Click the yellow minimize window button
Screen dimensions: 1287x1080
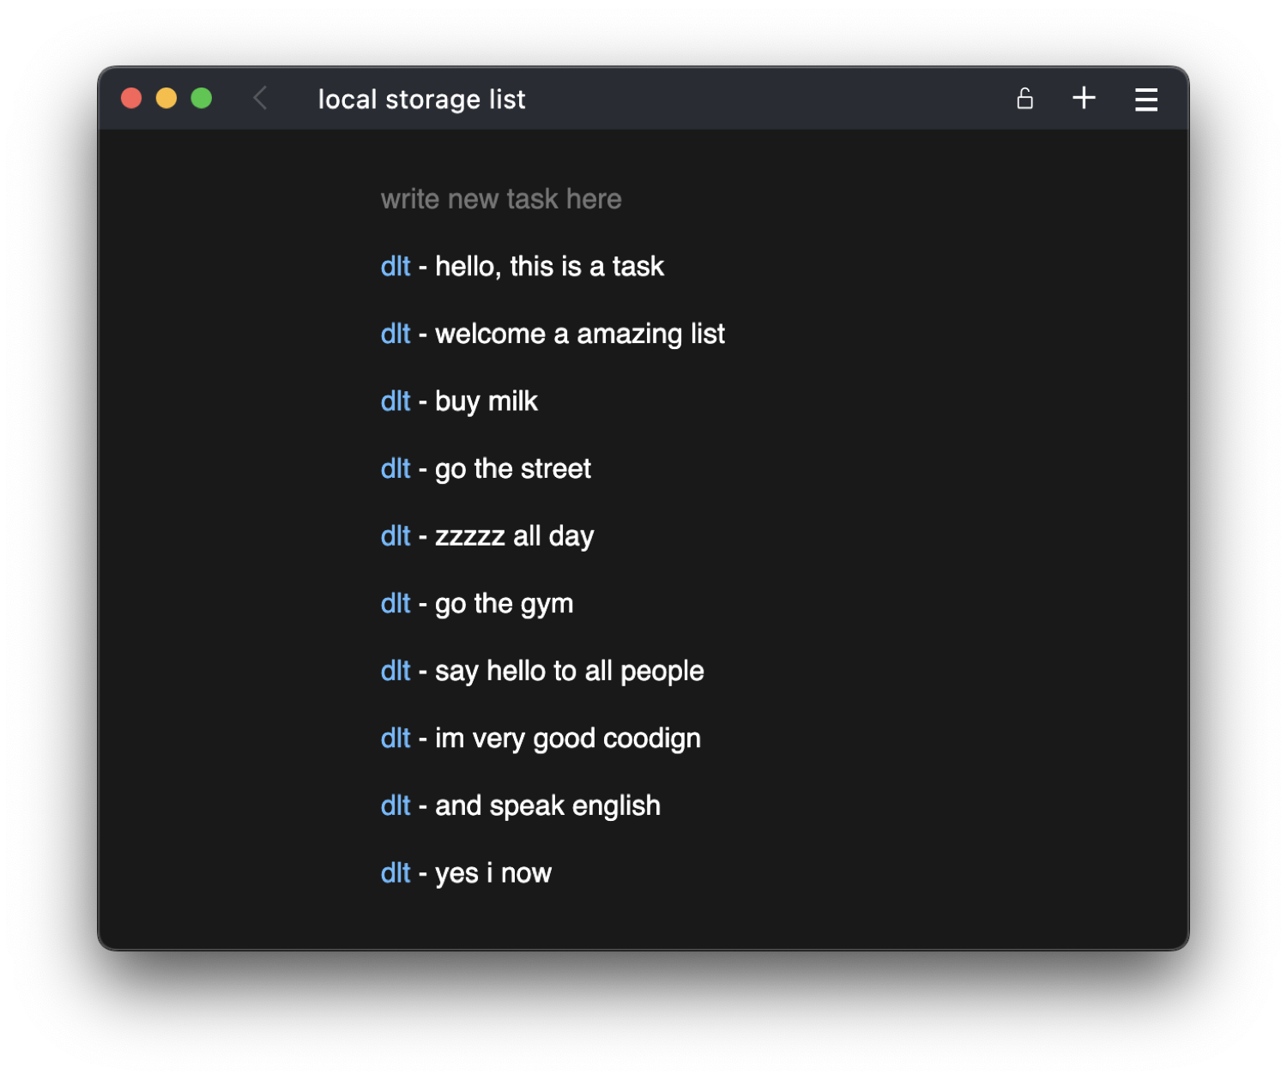[166, 99]
